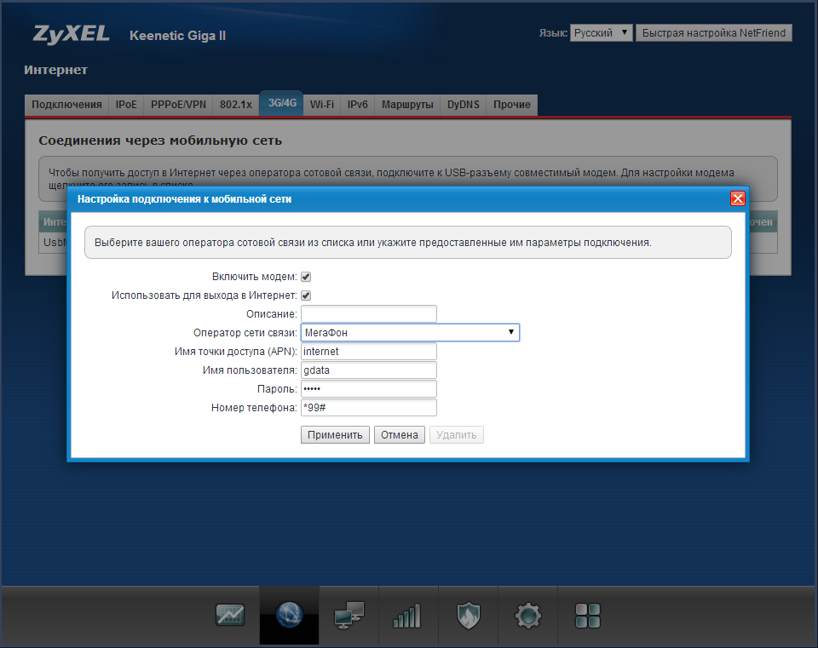The width and height of the screenshot is (818, 648).
Task: Launch 'Быстрая настройка NetFriend'
Action: (x=716, y=33)
